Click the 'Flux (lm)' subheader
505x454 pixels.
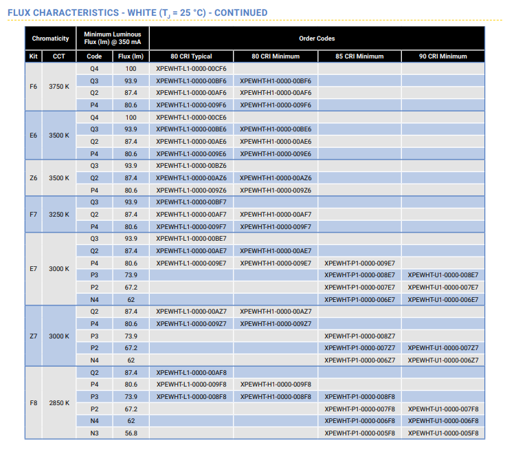[131, 56]
